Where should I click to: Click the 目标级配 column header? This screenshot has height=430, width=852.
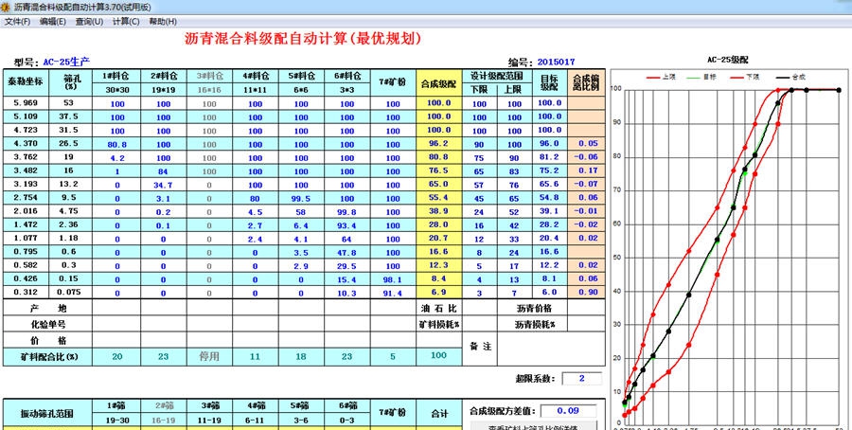pyautogui.click(x=549, y=82)
